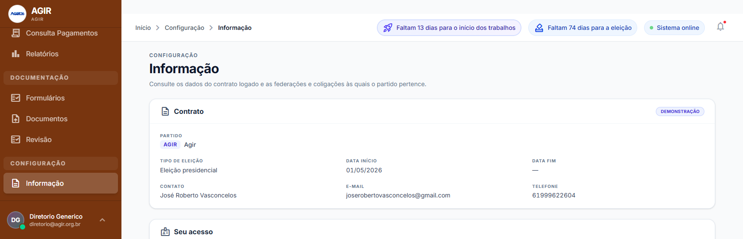This screenshot has height=239, width=743.
Task: Click the Informação document icon in the sidebar
Action: (x=16, y=183)
